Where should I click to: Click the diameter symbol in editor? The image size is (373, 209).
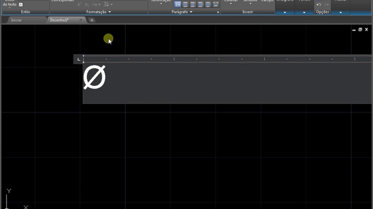tap(94, 77)
